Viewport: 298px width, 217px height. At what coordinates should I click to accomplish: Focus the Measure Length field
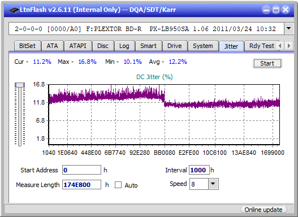(82, 185)
